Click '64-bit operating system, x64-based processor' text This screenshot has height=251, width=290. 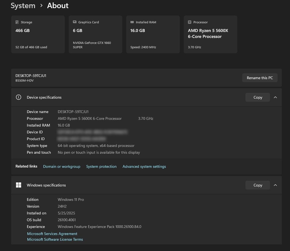point(96,146)
